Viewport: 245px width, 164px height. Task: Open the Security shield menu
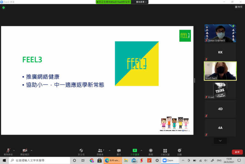tap(81, 152)
